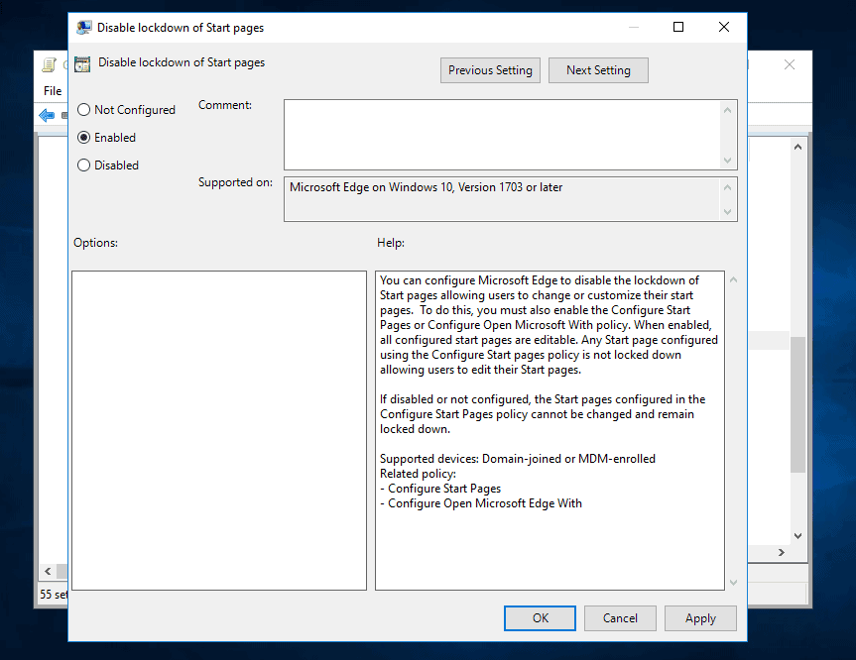Click 'Disable lockdown of Start pages' heading text
The image size is (856, 660).
(182, 62)
